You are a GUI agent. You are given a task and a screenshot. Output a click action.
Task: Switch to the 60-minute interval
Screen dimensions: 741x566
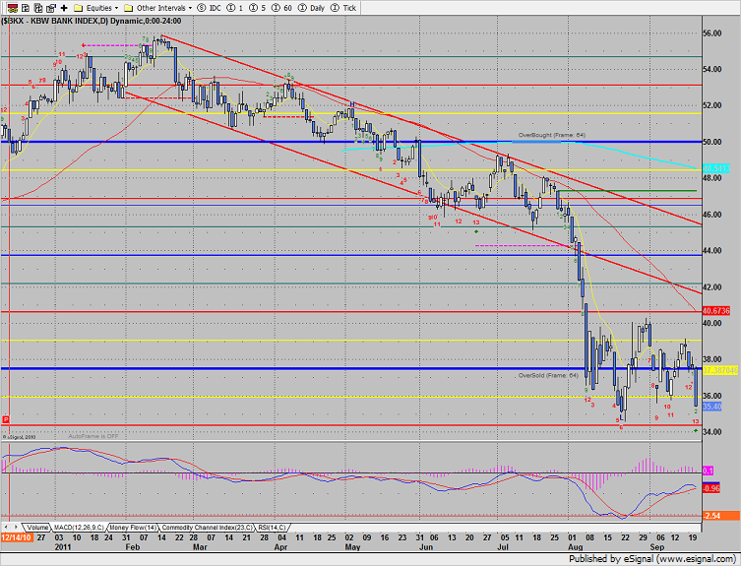(x=282, y=8)
